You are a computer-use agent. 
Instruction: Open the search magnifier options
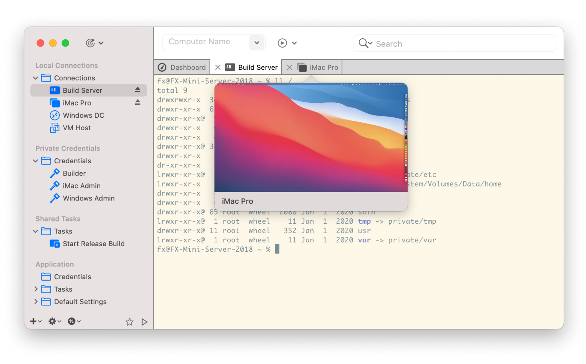click(x=365, y=43)
